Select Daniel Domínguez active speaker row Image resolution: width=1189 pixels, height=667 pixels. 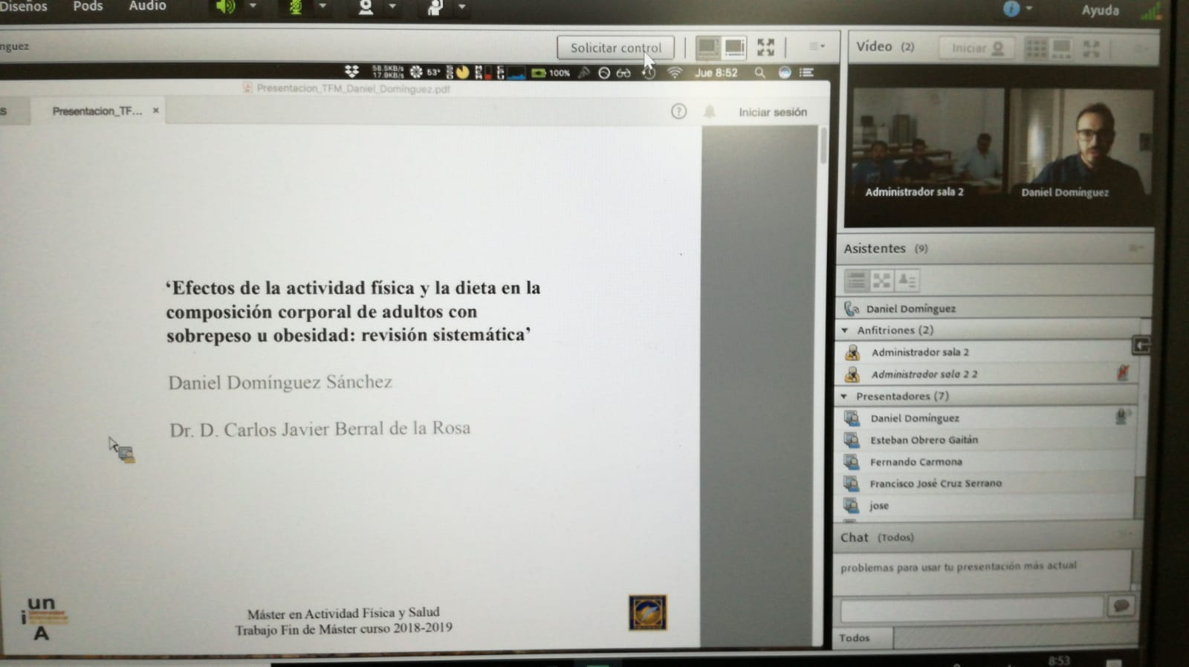click(992, 308)
